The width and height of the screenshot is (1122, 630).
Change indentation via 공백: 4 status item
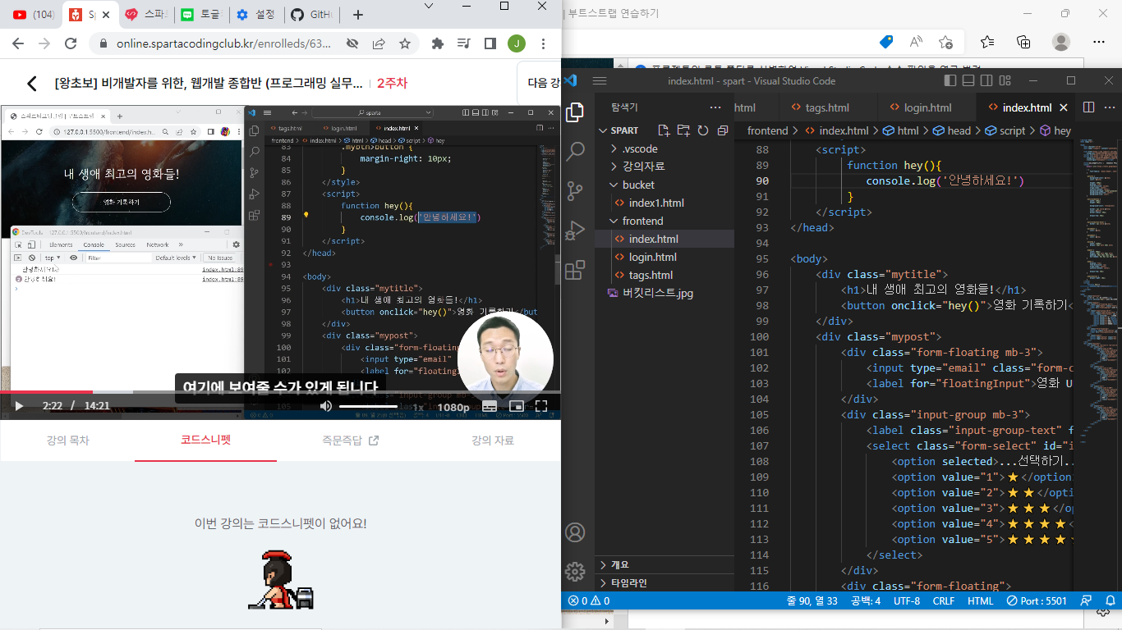tap(866, 600)
